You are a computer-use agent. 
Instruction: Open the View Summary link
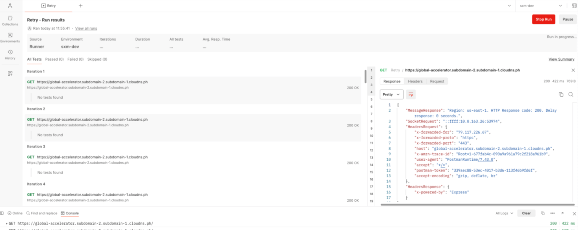point(561,59)
